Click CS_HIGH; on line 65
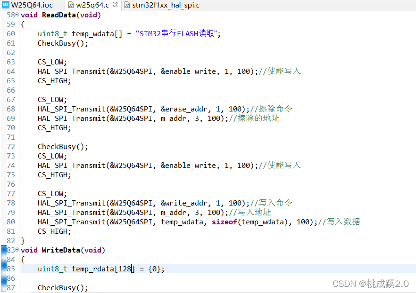This screenshot has height=293, width=416. pos(54,81)
